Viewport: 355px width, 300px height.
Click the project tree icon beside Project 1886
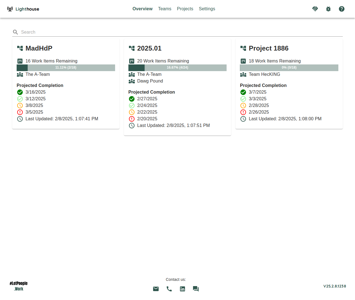coord(243,48)
